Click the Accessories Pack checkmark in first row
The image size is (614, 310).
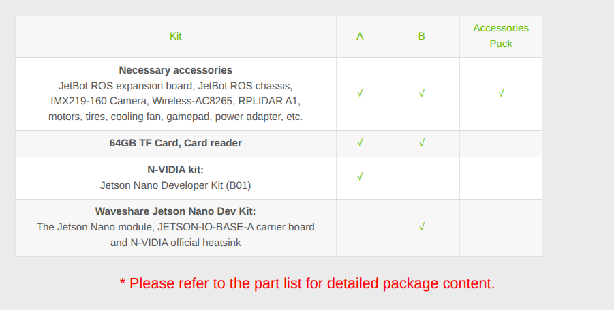click(x=501, y=93)
